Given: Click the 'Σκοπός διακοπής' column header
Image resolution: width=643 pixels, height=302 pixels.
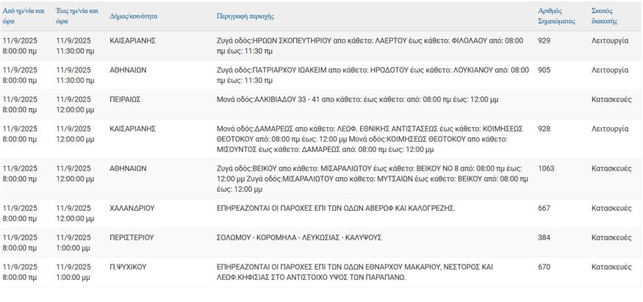Looking at the screenshot, I should pyautogui.click(x=604, y=15).
